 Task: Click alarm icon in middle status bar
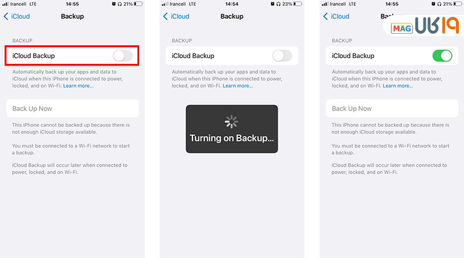[273, 4]
